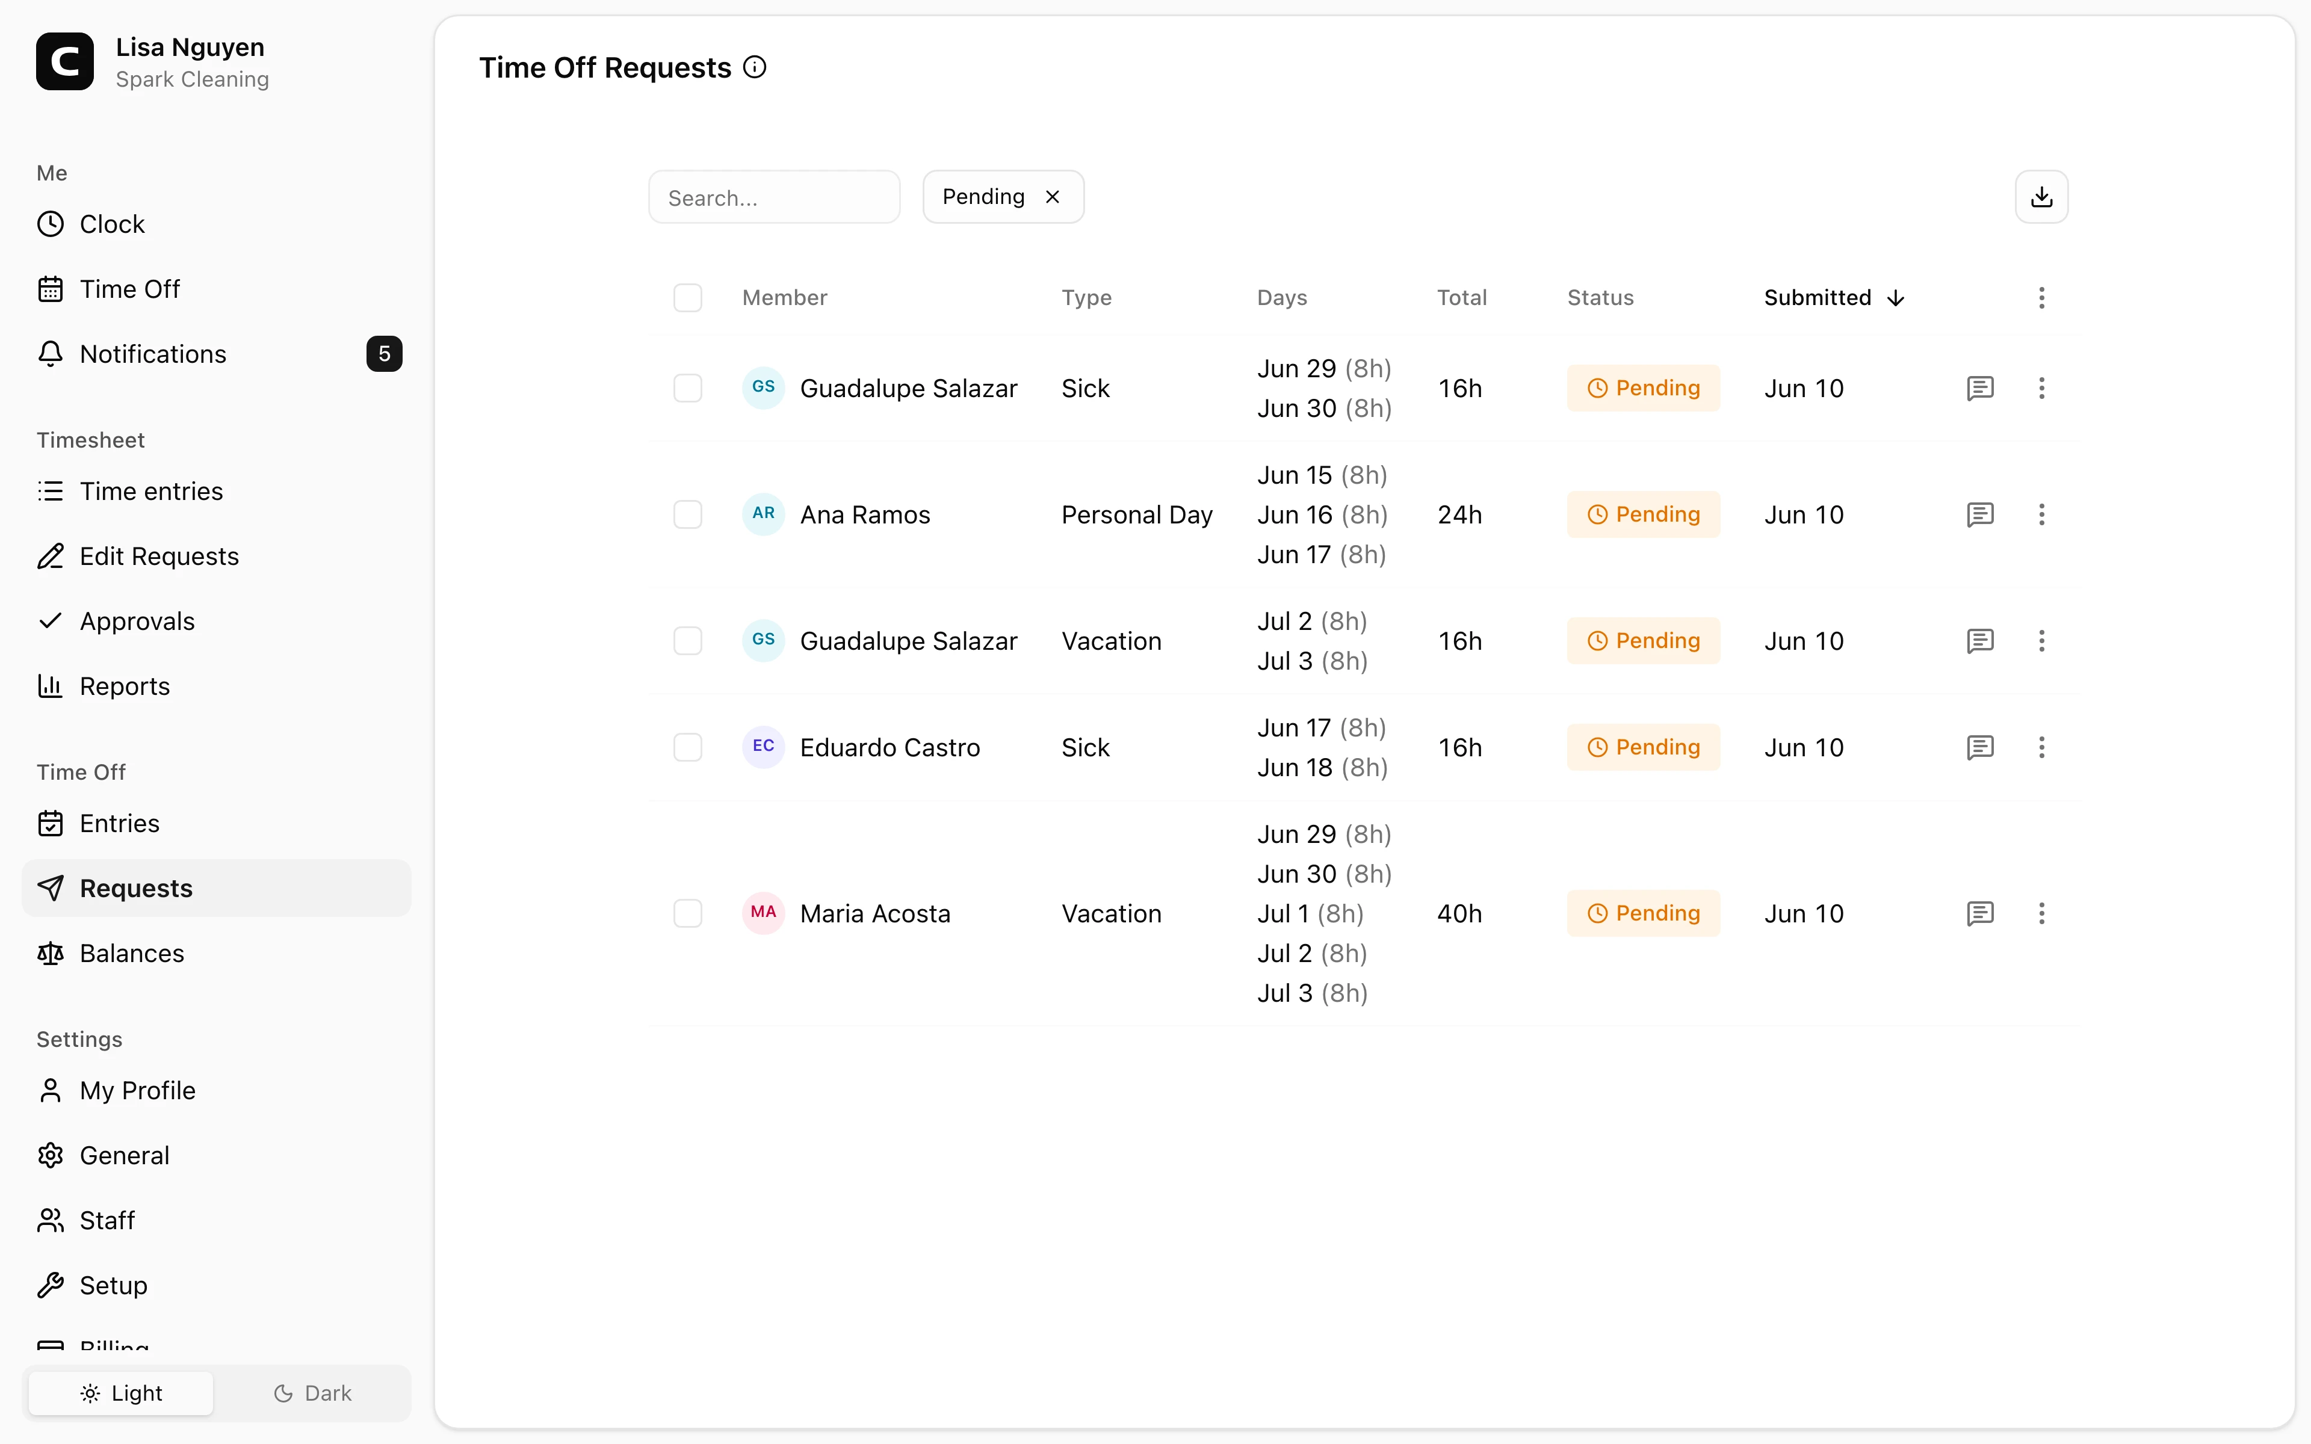This screenshot has height=1444, width=2311.
Task: Click the name Maria Acosta
Action: (x=874, y=914)
